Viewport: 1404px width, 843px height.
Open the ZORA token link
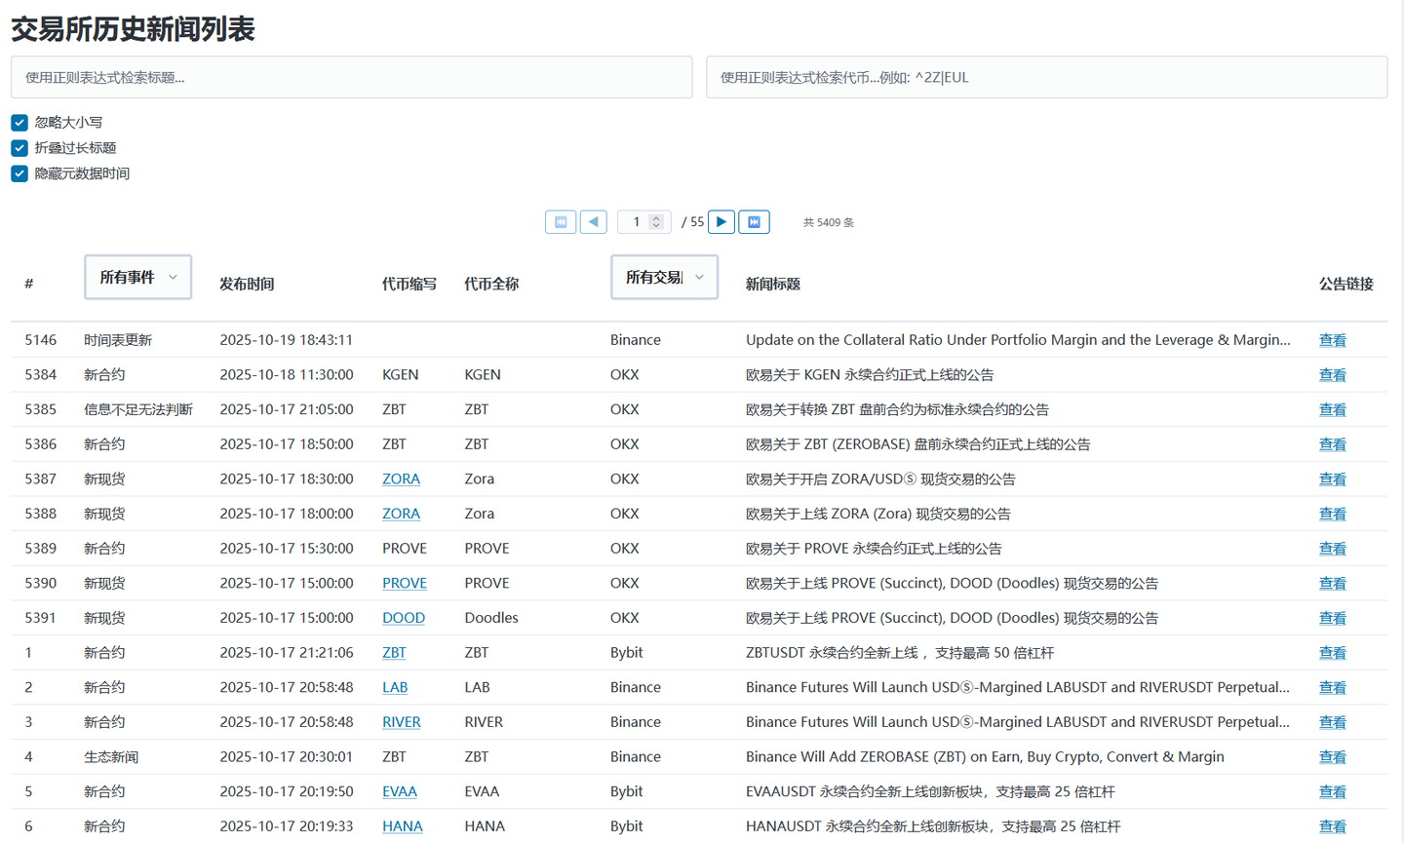[401, 479]
